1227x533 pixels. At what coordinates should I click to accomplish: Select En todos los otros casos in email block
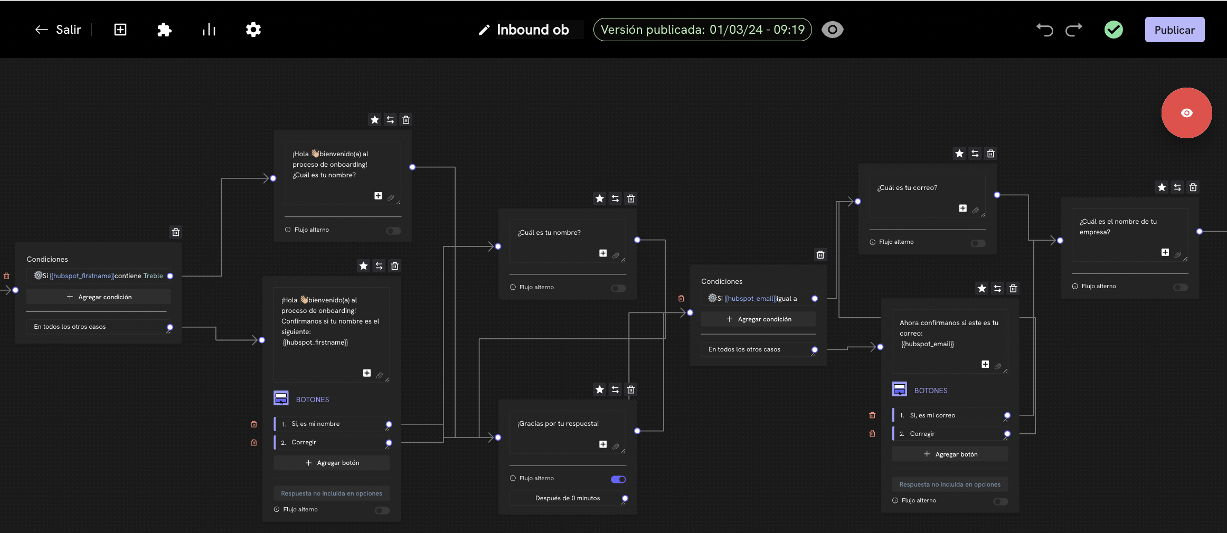(759, 349)
